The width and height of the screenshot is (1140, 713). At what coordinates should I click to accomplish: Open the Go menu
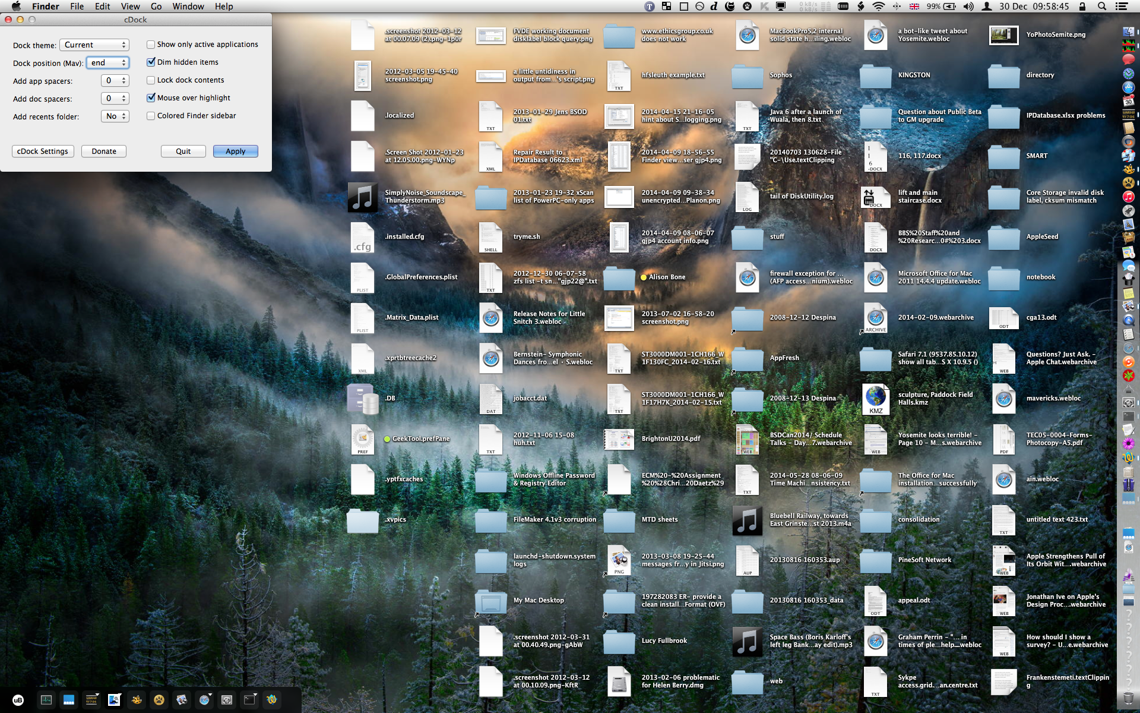[x=156, y=7]
